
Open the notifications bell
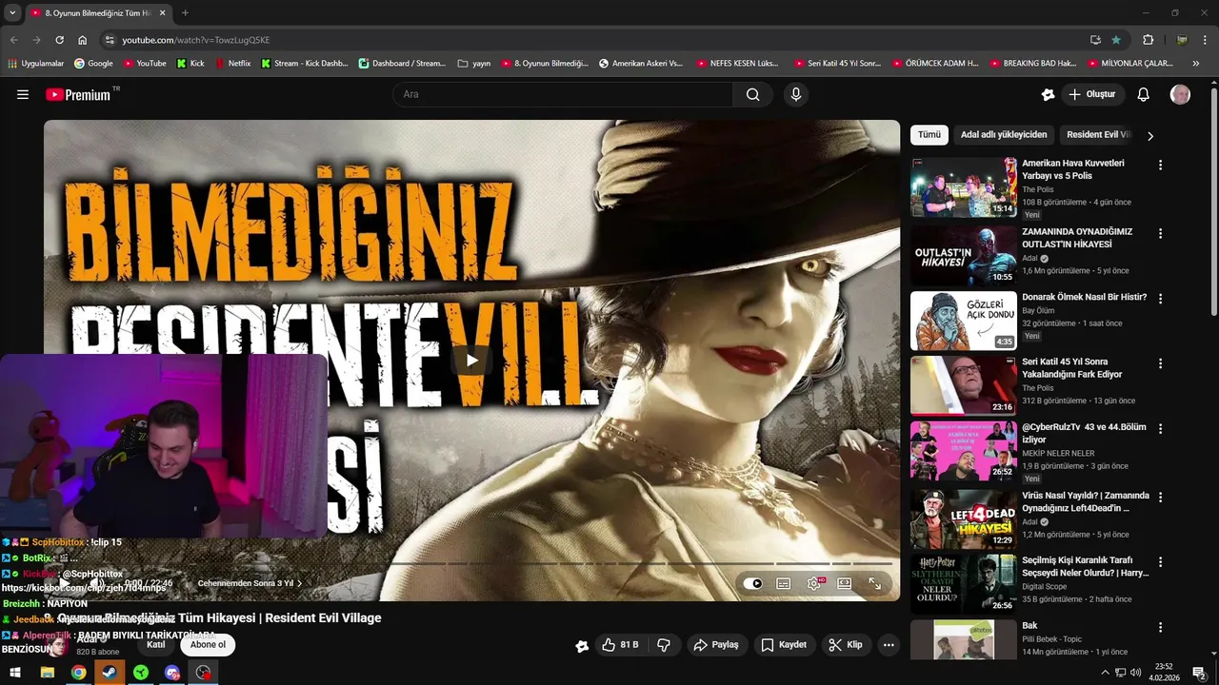tap(1144, 94)
